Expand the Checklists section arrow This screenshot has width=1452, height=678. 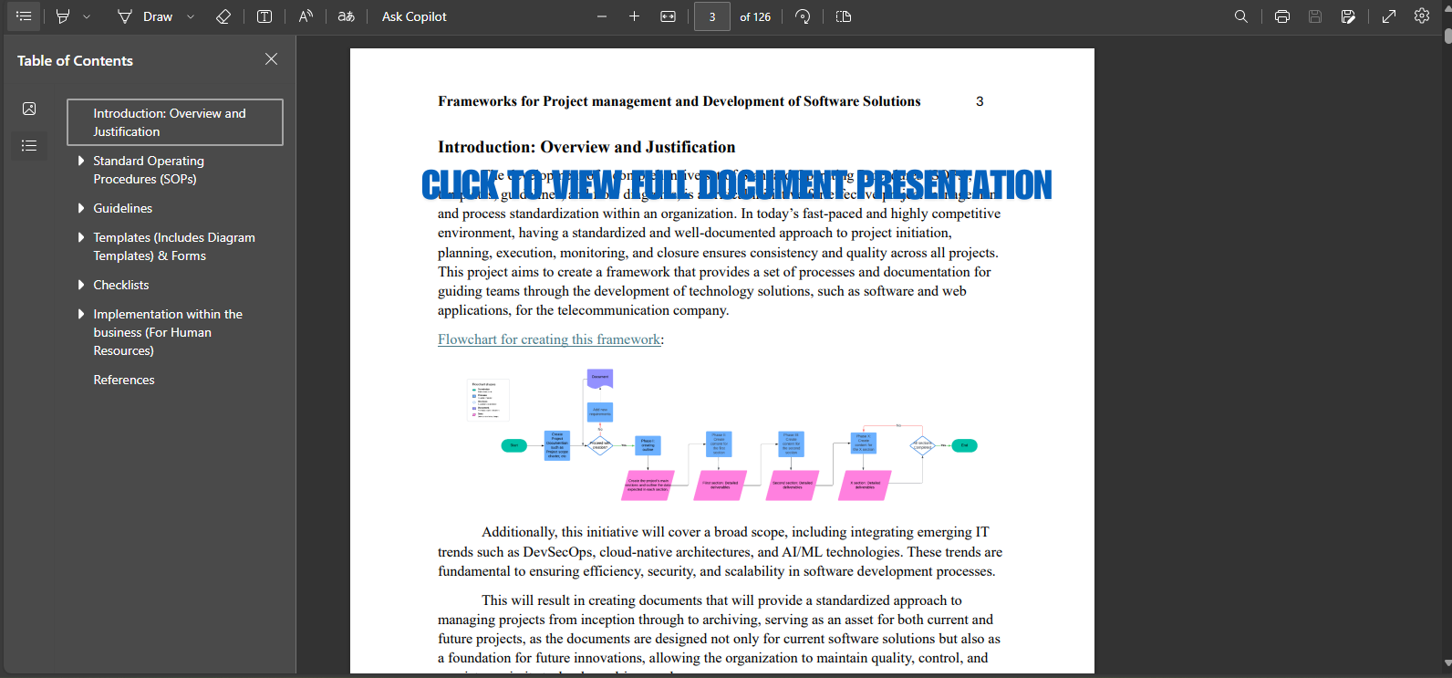(x=81, y=285)
